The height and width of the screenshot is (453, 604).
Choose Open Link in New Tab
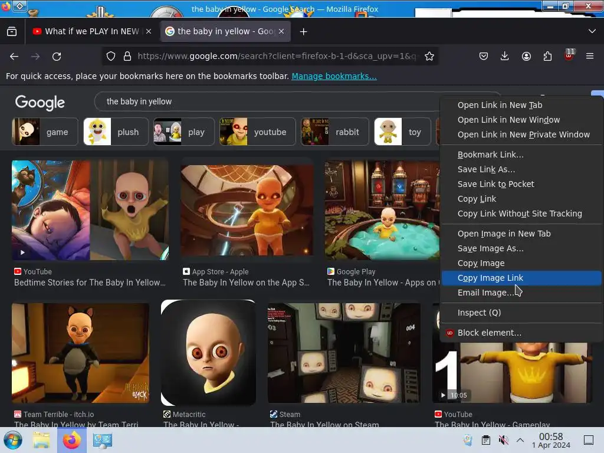521,105
